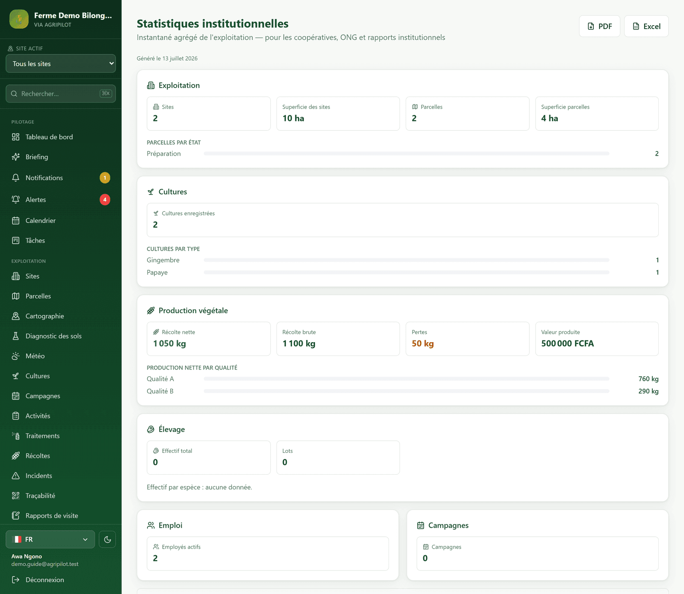Click the Préparation progress bar
Image resolution: width=684 pixels, height=594 pixels.
pos(407,154)
